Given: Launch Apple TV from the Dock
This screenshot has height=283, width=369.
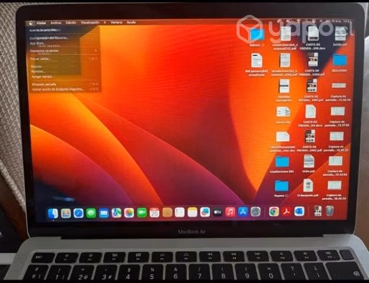Looking at the screenshot, I should (218, 212).
